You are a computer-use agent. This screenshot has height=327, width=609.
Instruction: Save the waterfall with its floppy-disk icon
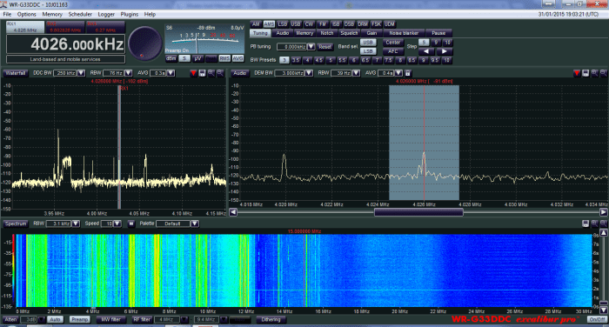click(x=586, y=224)
